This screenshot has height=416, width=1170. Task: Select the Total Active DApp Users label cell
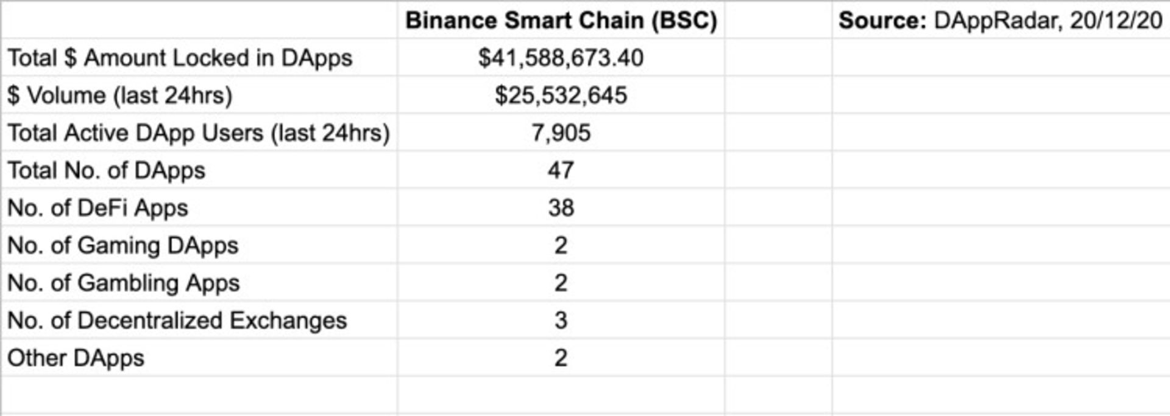pos(198,133)
